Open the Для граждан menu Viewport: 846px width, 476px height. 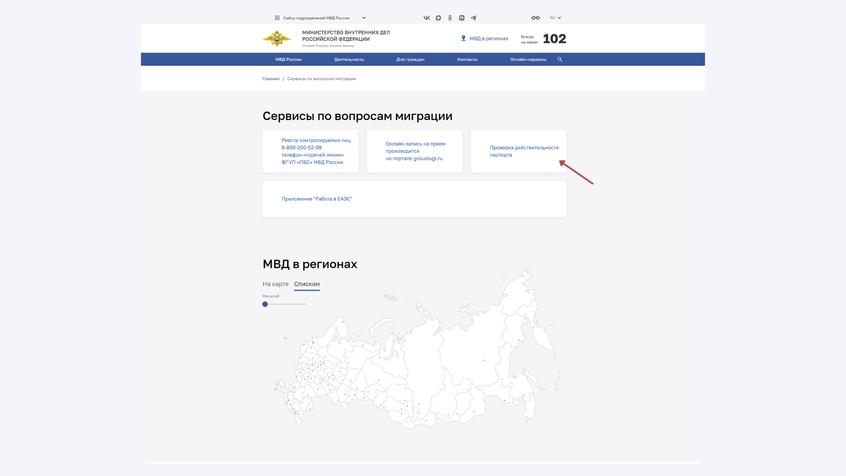pyautogui.click(x=410, y=59)
